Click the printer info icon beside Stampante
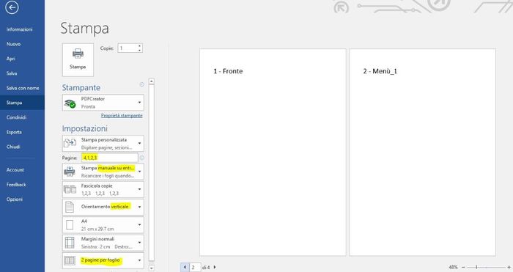513x272 pixels. click(x=141, y=84)
